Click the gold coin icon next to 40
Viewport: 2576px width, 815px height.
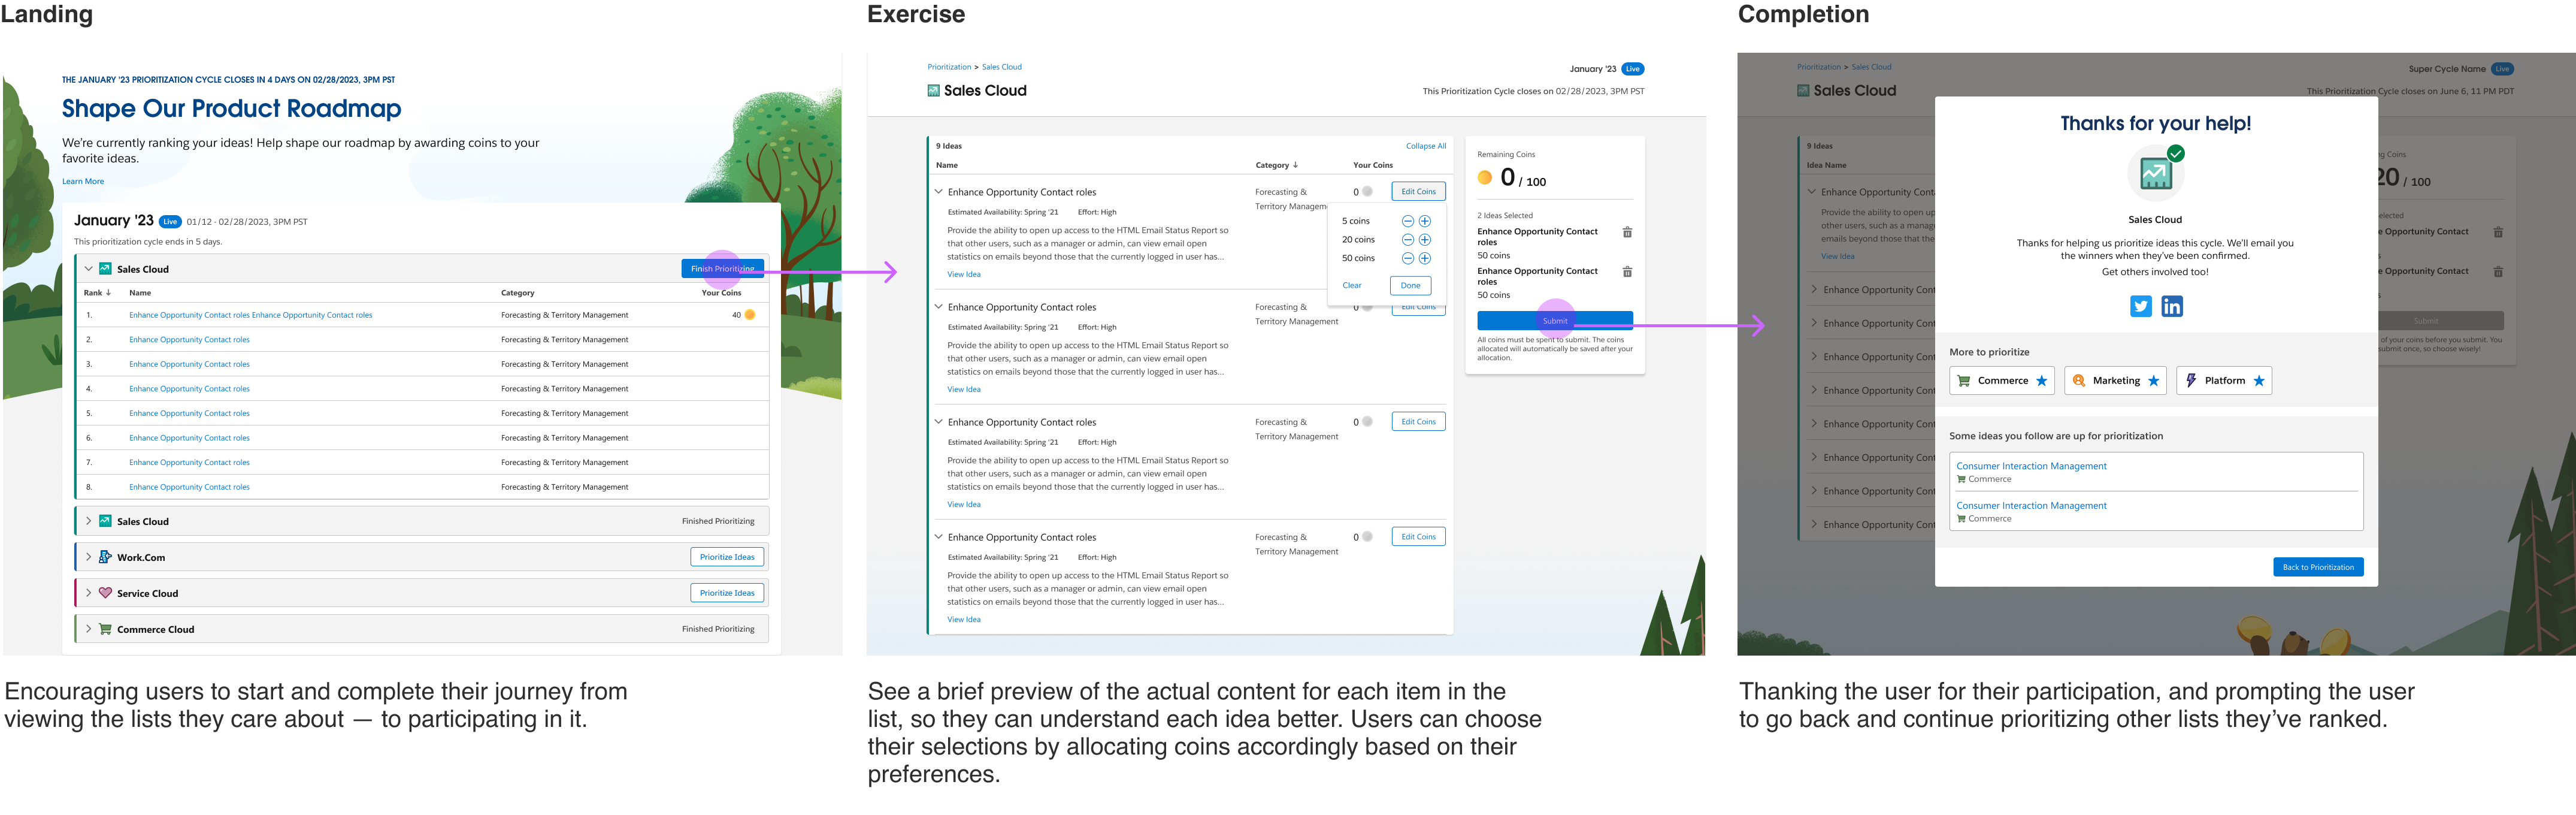point(750,315)
